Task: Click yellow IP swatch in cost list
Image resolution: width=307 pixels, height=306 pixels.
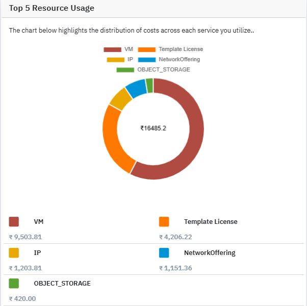Action: tap(14, 253)
